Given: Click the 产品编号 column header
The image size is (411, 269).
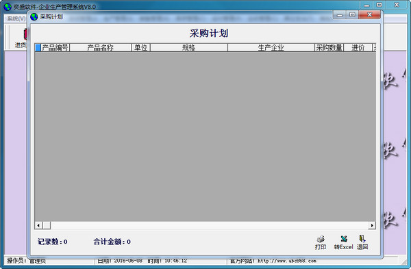Looking at the screenshot, I should point(55,48).
